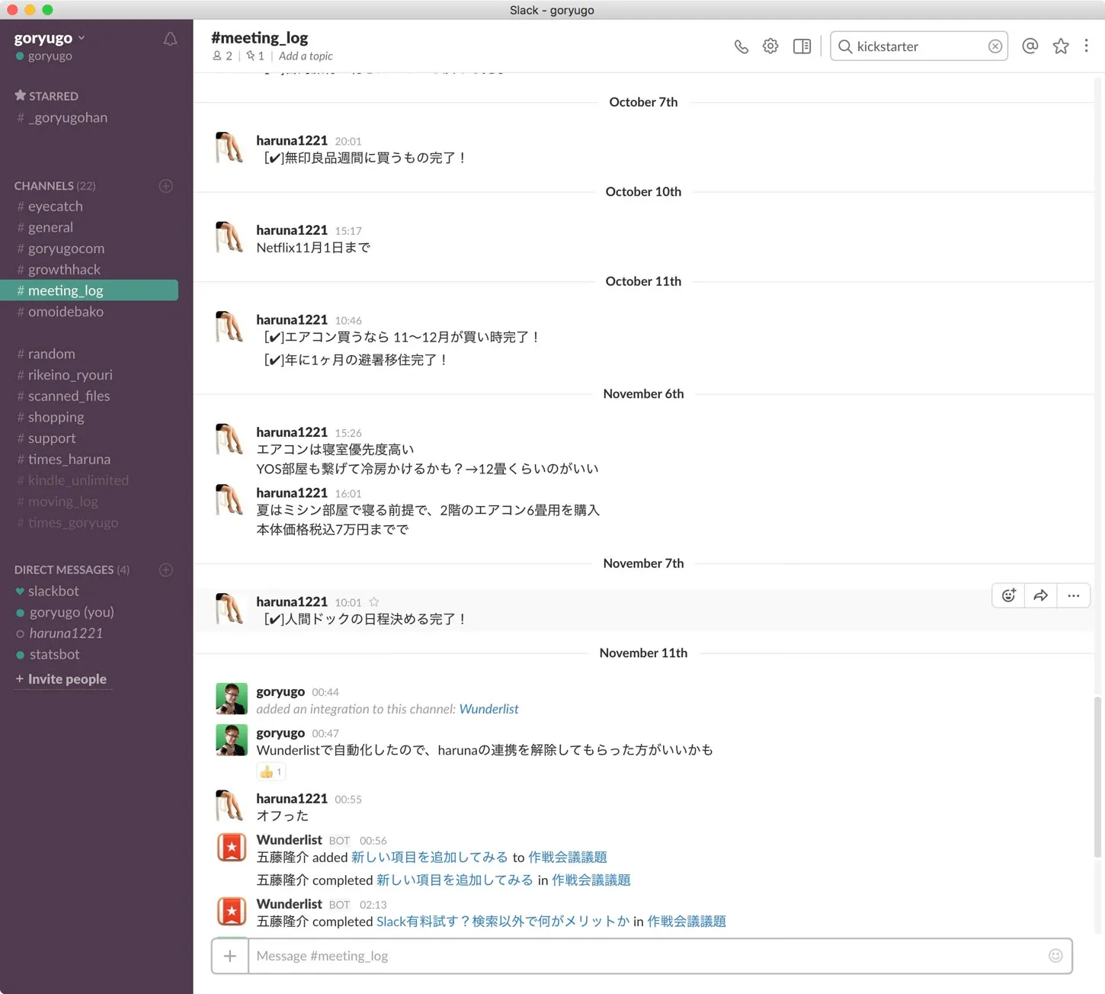Click the message pane scrollbar
The image size is (1105, 994).
(1098, 778)
